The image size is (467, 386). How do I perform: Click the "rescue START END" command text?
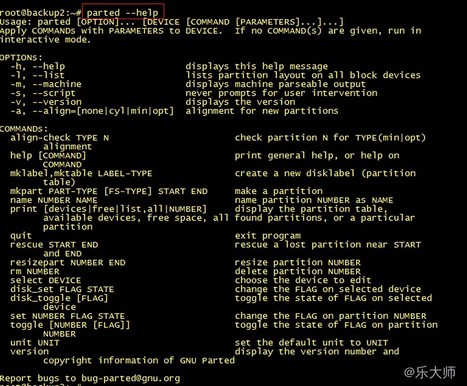(x=54, y=245)
